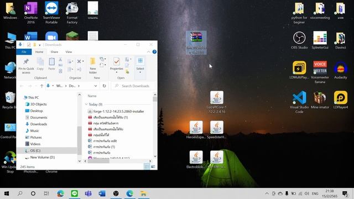Open notification center in system tray
Viewport: 354px width, 199px height.
(x=345, y=193)
